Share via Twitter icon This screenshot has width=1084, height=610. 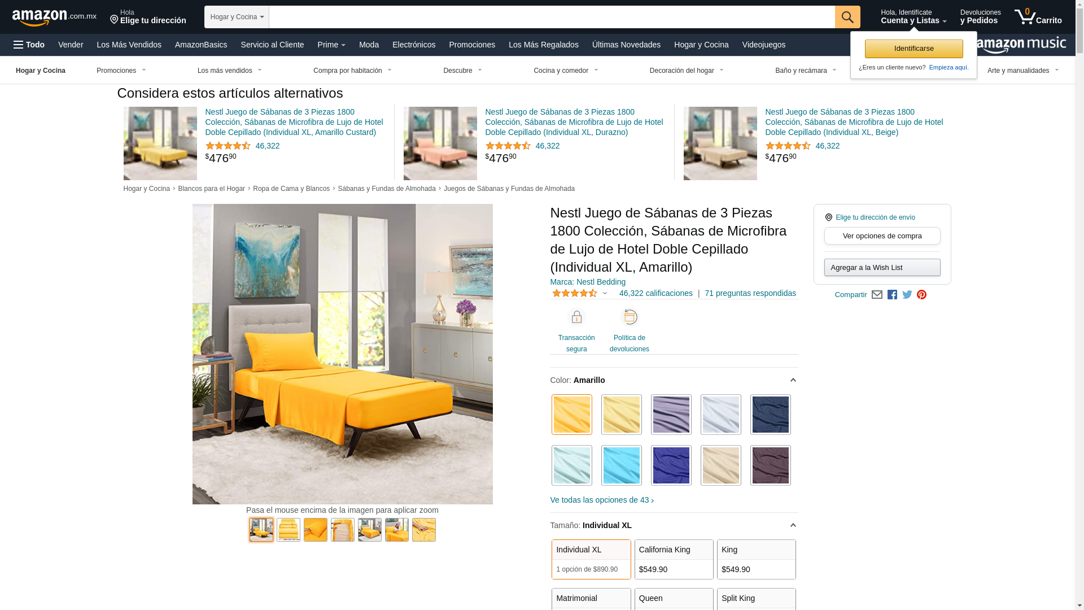coord(907,295)
